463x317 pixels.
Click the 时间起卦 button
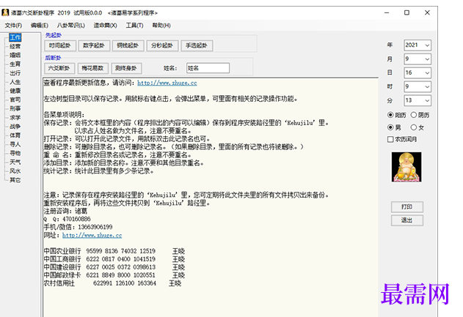(x=60, y=45)
